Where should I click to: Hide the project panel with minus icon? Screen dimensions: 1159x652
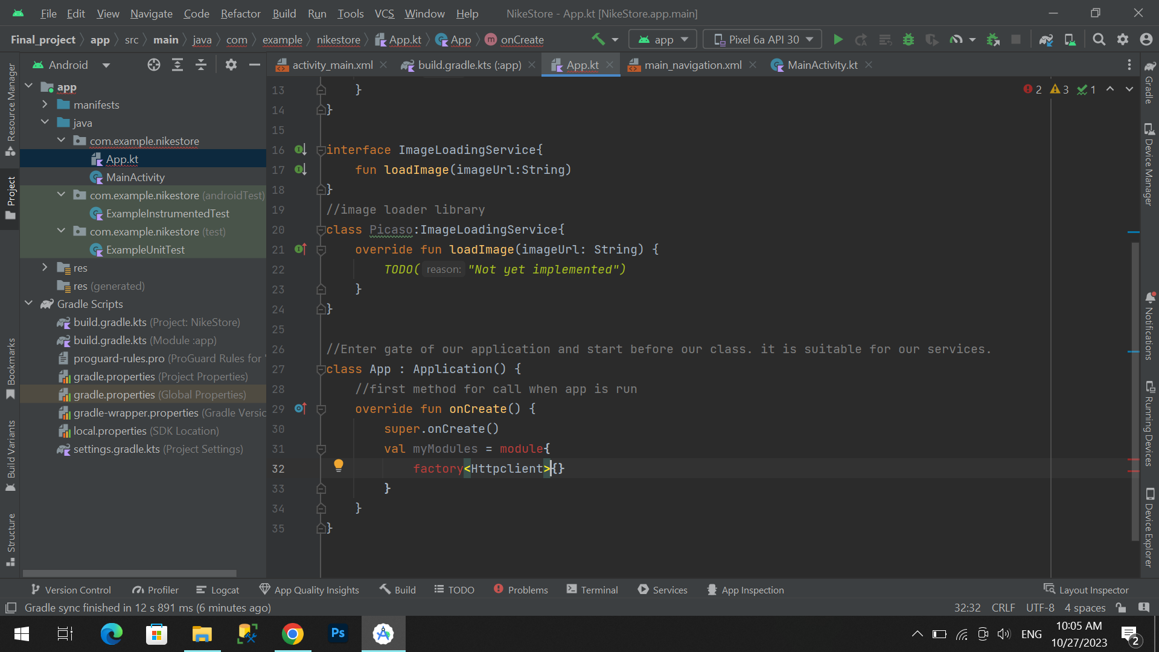(255, 65)
